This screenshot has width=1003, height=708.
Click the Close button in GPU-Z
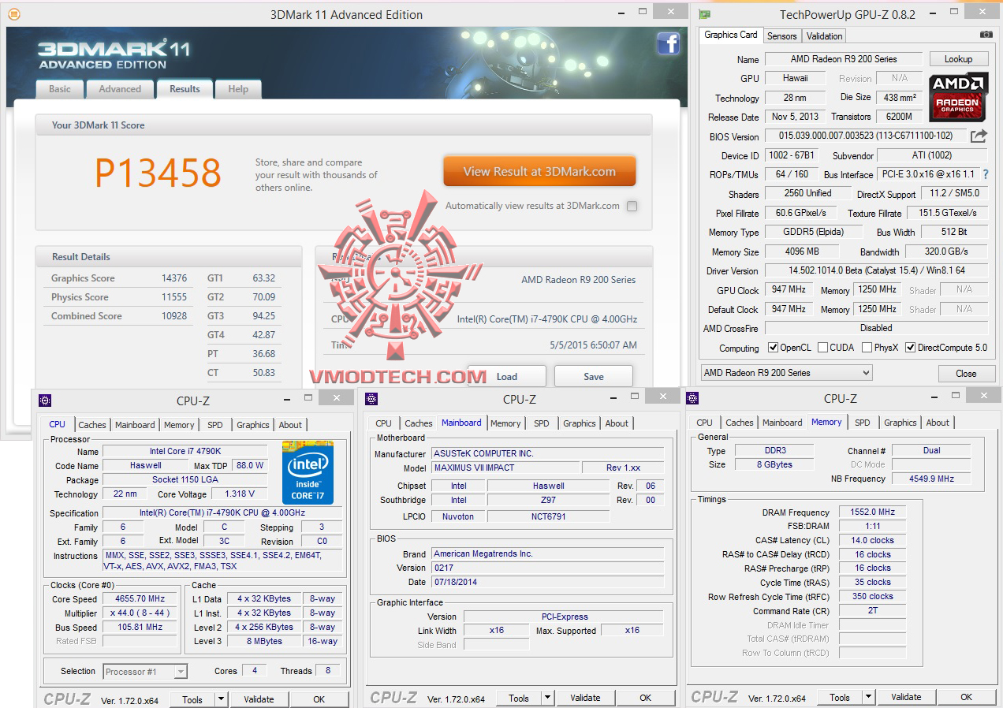point(966,373)
